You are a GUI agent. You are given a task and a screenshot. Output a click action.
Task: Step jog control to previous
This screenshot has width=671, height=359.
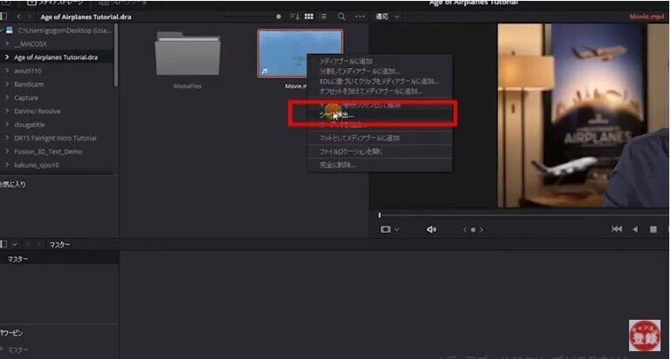pyautogui.click(x=465, y=230)
